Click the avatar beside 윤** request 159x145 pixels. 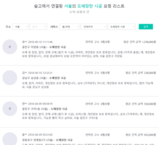(x=10, y=139)
